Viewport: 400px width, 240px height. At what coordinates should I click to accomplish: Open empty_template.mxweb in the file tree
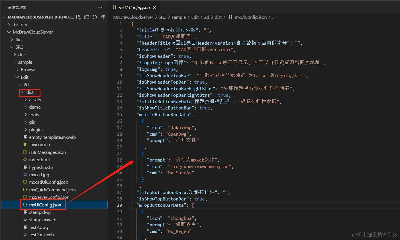pyautogui.click(x=52, y=137)
